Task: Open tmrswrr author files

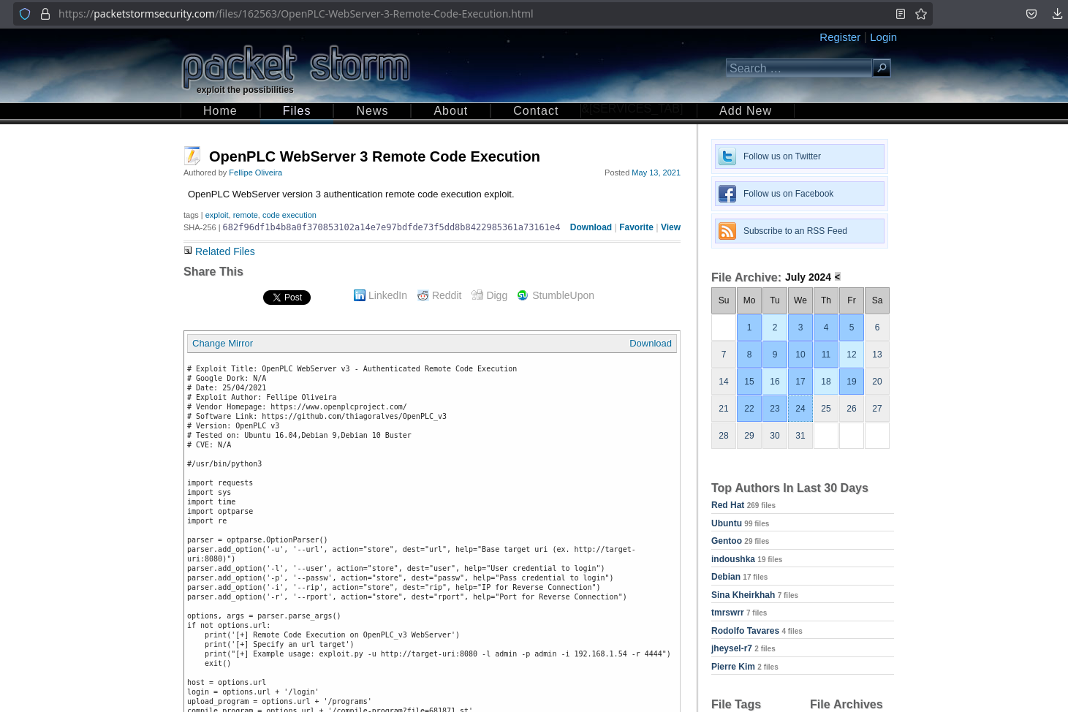Action: tap(727, 613)
